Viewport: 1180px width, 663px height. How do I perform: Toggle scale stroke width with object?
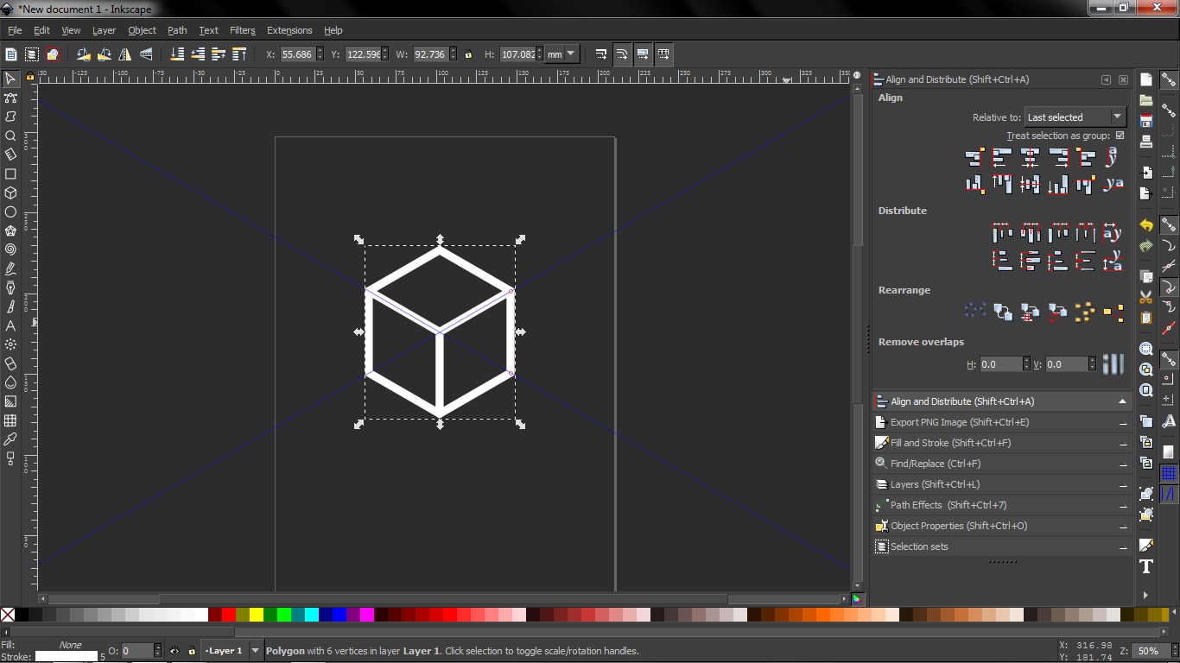point(600,54)
